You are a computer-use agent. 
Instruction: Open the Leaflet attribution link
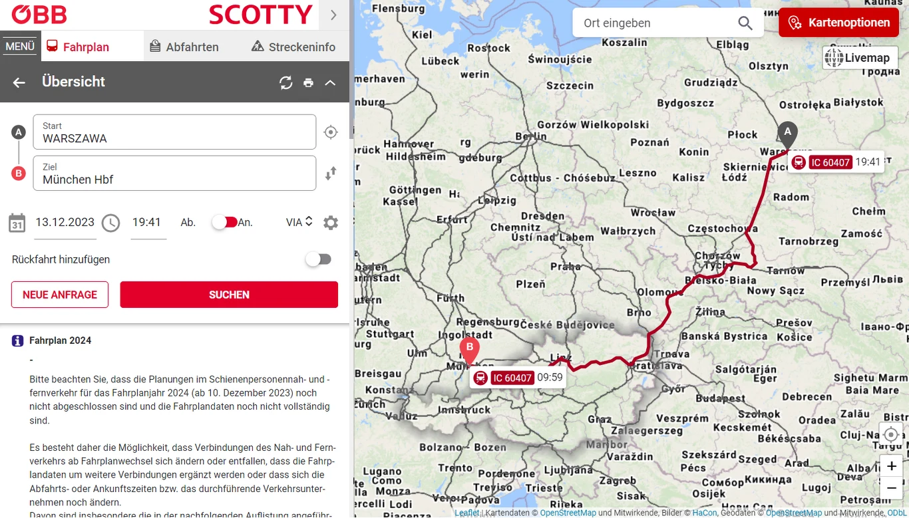[x=466, y=513]
